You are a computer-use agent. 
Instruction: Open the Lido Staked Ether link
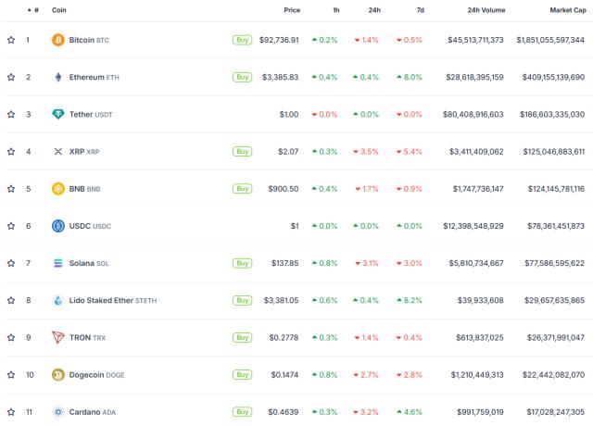[x=100, y=300]
